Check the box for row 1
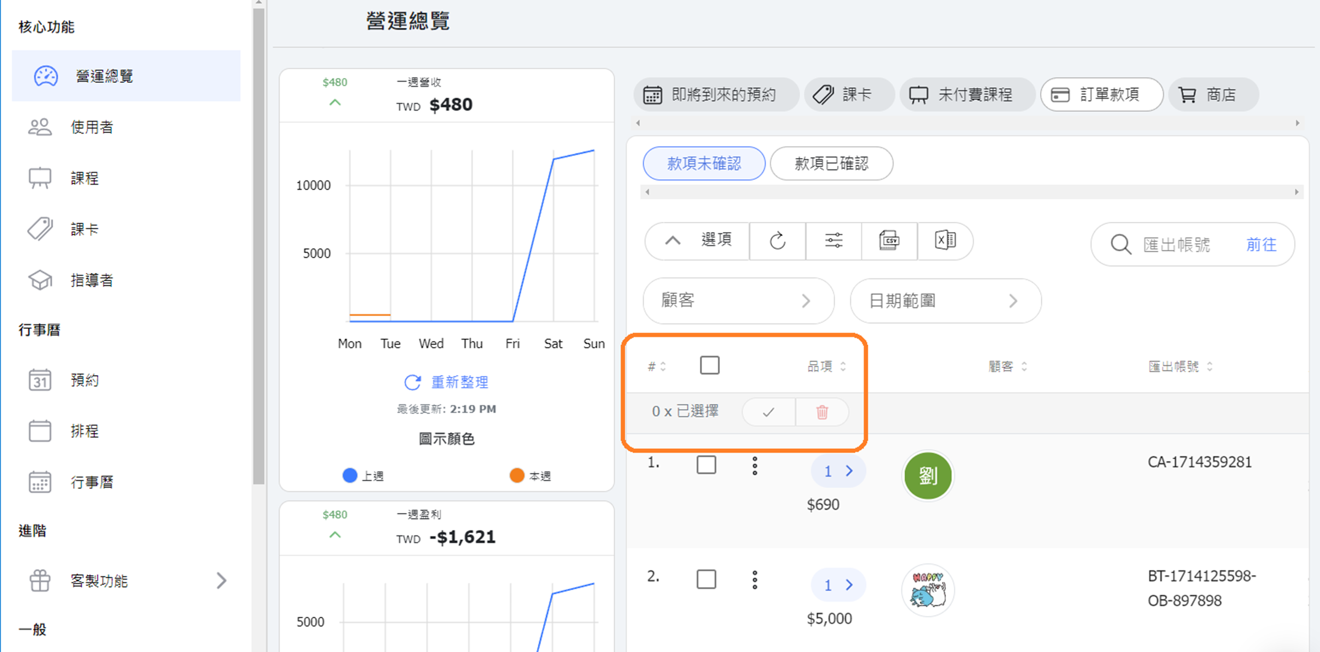Screen dimensions: 1320x652 706,465
